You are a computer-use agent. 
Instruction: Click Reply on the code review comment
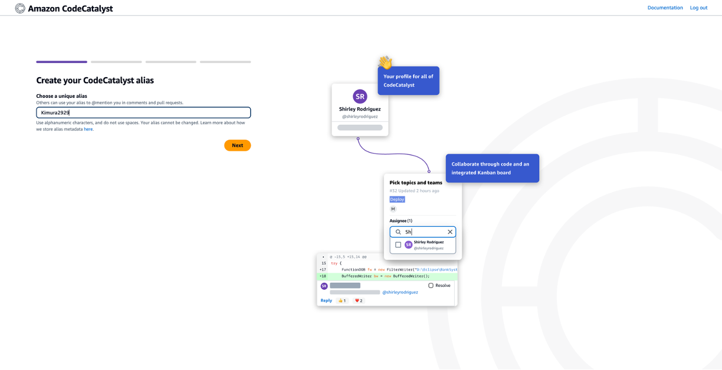pos(326,300)
